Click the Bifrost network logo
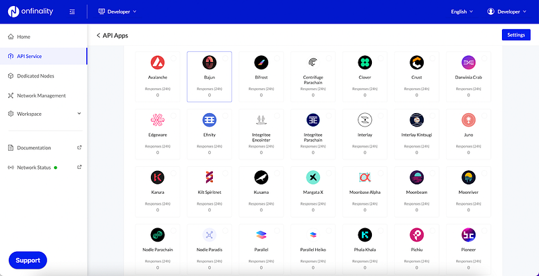This screenshot has height=276, width=539. pos(261,63)
